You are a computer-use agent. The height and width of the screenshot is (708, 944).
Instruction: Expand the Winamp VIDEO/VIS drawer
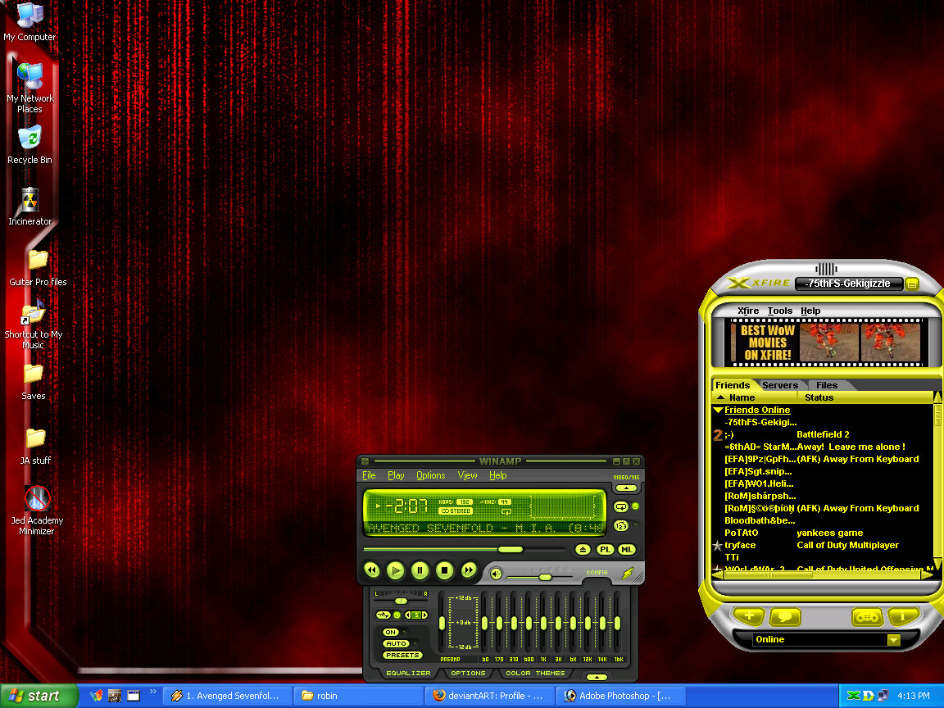click(626, 488)
